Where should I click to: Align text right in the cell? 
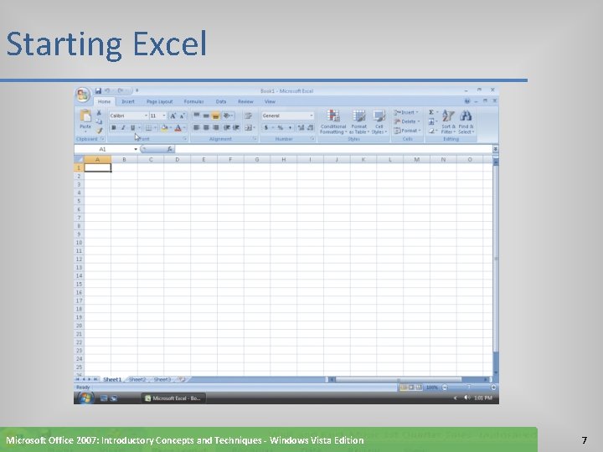point(216,127)
